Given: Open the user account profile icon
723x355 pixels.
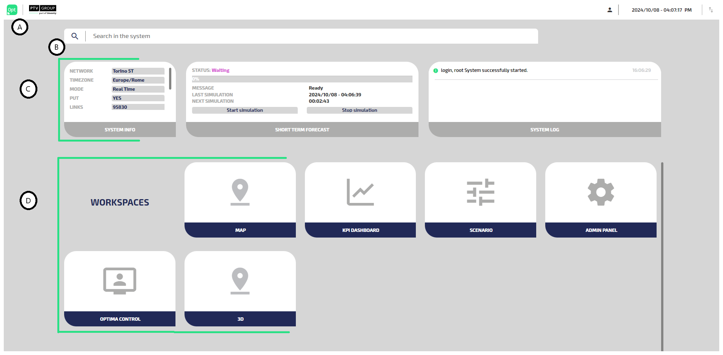Looking at the screenshot, I should pyautogui.click(x=609, y=10).
